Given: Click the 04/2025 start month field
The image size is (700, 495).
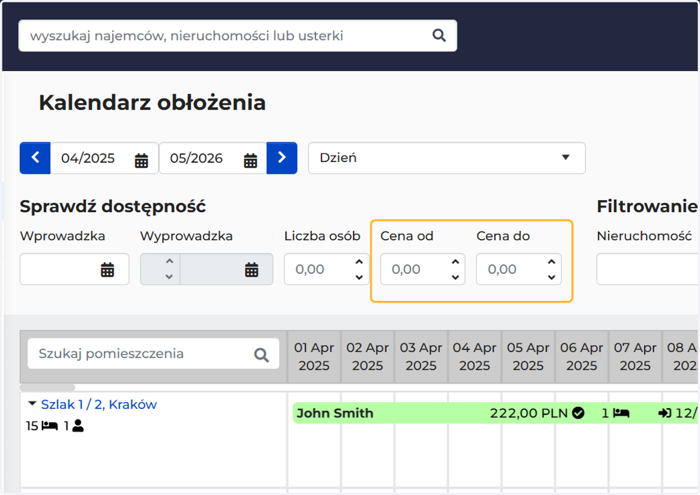Looking at the screenshot, I should [104, 158].
